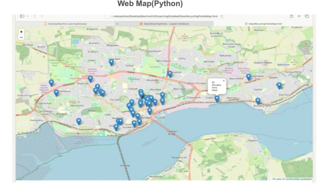
Task: Zoom in the map with plus button
Action: (21, 32)
